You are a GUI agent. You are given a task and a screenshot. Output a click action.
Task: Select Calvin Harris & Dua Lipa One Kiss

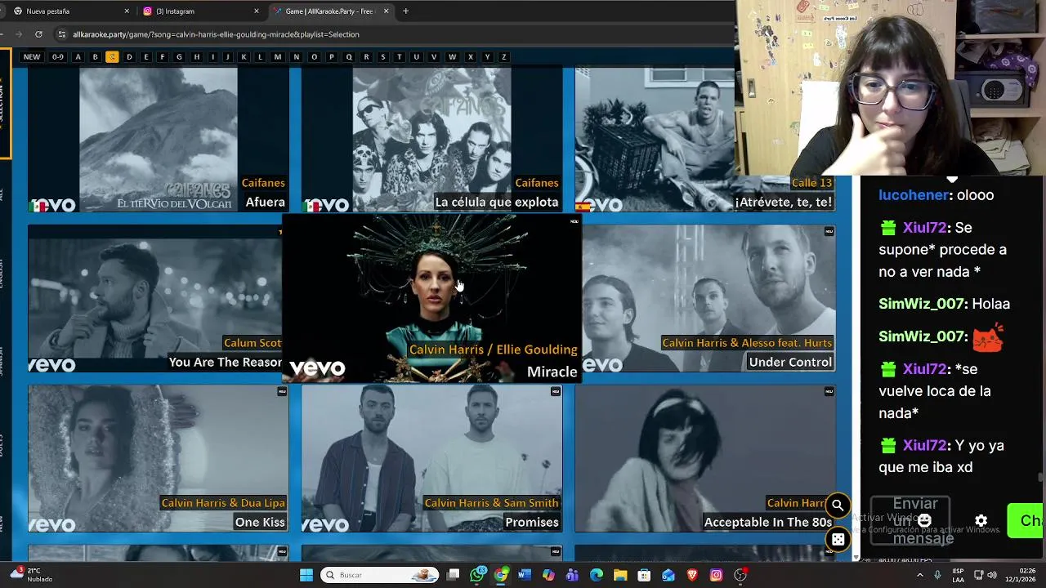click(x=159, y=459)
